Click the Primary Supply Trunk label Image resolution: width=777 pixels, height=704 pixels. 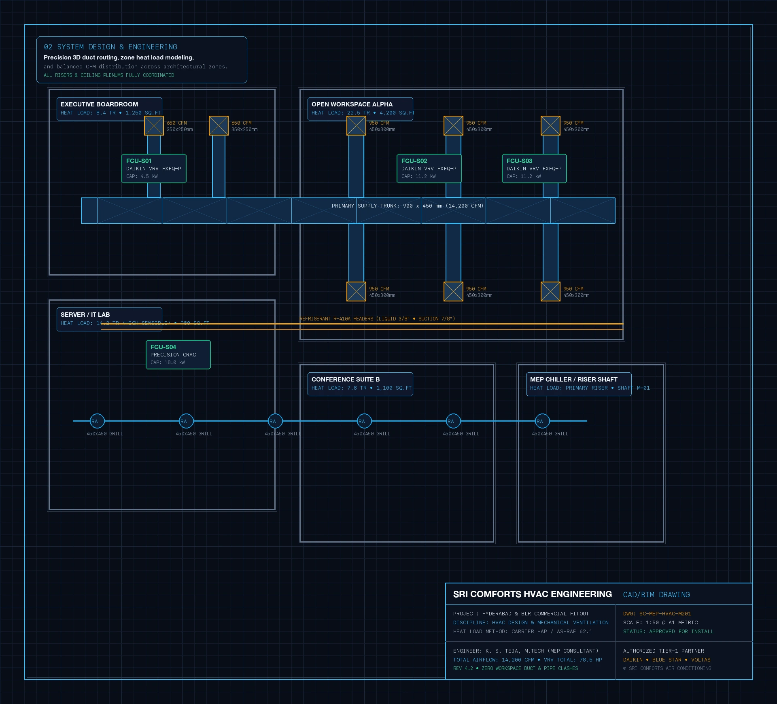pyautogui.click(x=408, y=206)
